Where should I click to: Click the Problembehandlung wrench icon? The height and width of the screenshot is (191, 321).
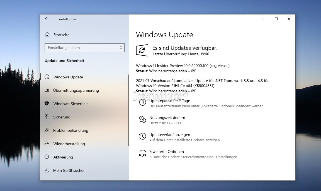47,130
